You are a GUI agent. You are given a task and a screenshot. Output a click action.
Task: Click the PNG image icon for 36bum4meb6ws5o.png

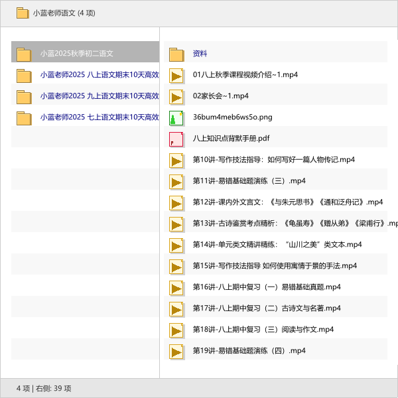coord(176,117)
